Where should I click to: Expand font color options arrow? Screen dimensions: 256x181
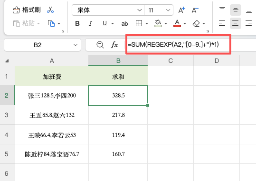click(185, 23)
